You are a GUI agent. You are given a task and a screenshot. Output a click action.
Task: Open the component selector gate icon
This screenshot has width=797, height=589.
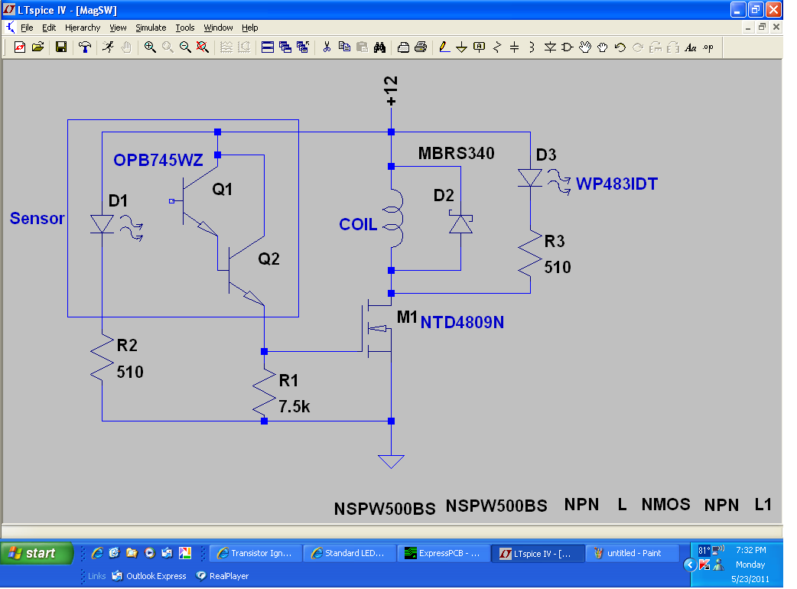568,47
